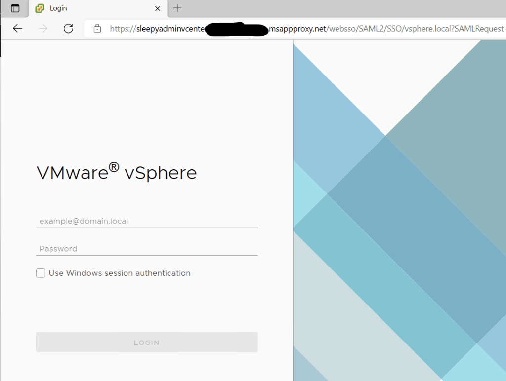Click the example@domain.local username field
Image resolution: width=506 pixels, height=381 pixels.
pos(147,221)
